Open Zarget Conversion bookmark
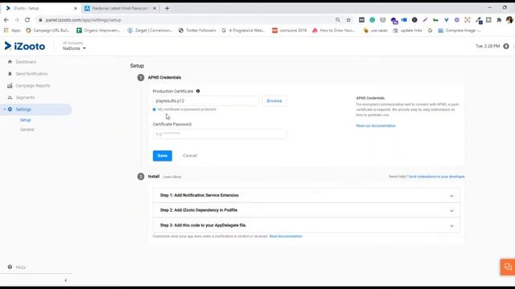This screenshot has height=289, width=515. tap(150, 31)
